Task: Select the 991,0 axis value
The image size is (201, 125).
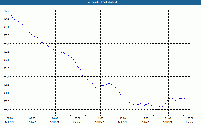Action: [x=6, y=77]
